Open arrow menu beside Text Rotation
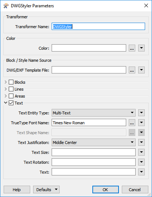The image size is (152, 197). point(141,162)
